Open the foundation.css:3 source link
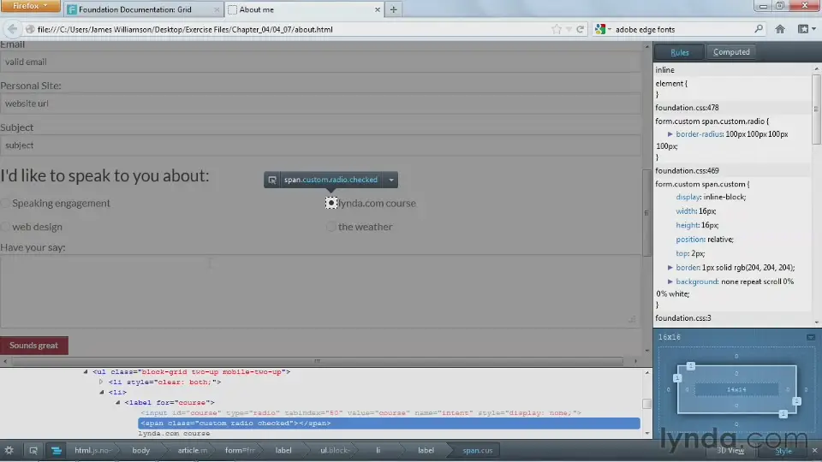 click(x=683, y=318)
